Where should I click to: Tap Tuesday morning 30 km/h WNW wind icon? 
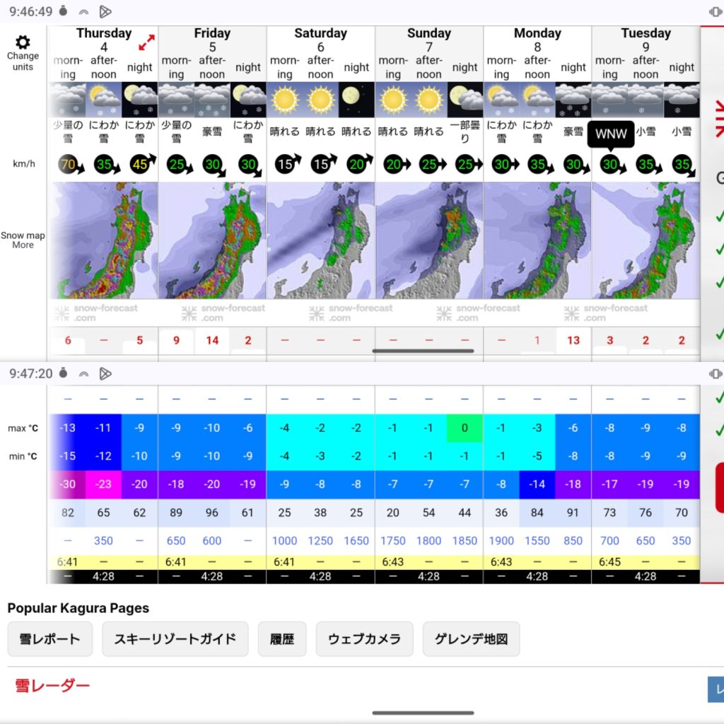click(x=610, y=165)
